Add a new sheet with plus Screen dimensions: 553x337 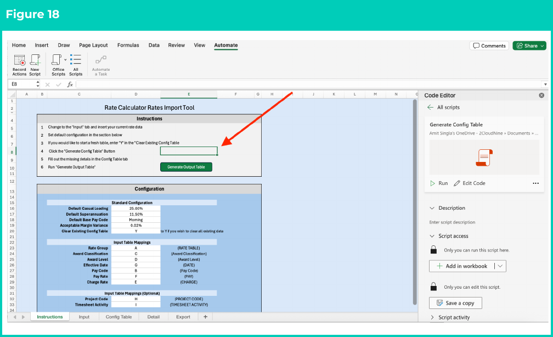[205, 317]
